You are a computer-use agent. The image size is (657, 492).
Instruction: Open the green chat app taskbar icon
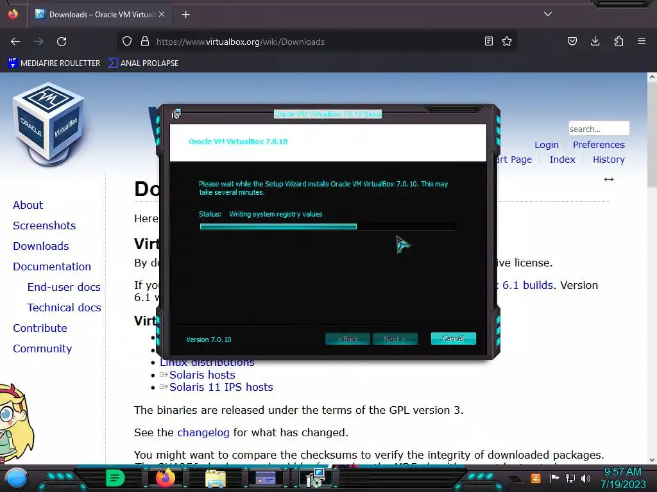click(x=115, y=478)
